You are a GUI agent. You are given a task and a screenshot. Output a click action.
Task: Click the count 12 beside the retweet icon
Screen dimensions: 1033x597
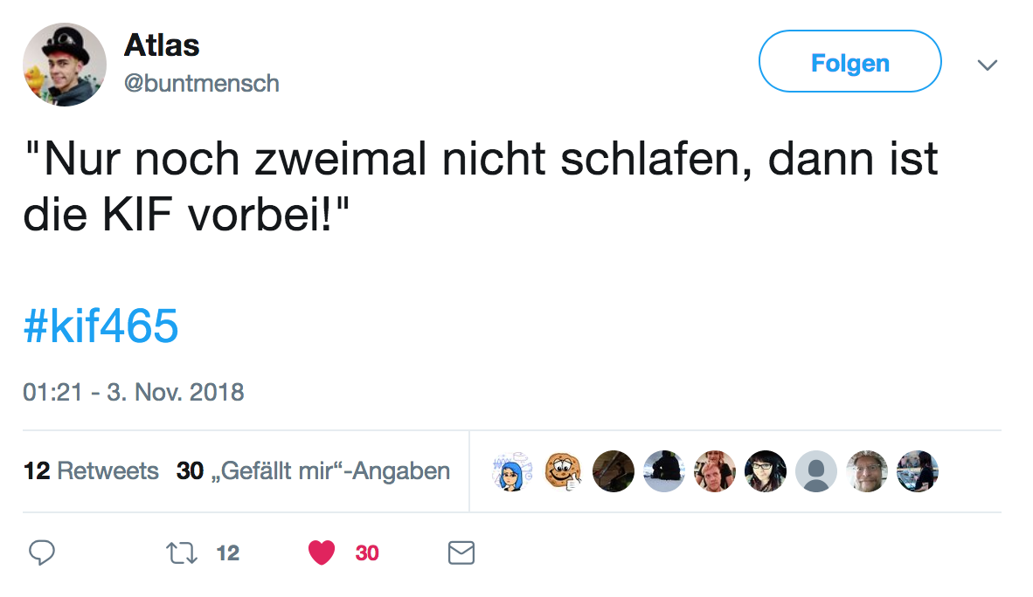227,552
